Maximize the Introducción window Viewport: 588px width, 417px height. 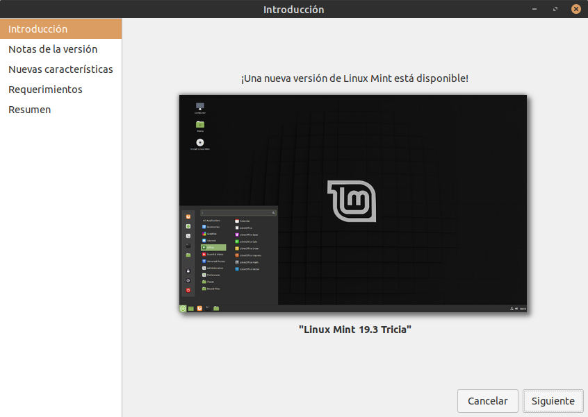pos(555,9)
